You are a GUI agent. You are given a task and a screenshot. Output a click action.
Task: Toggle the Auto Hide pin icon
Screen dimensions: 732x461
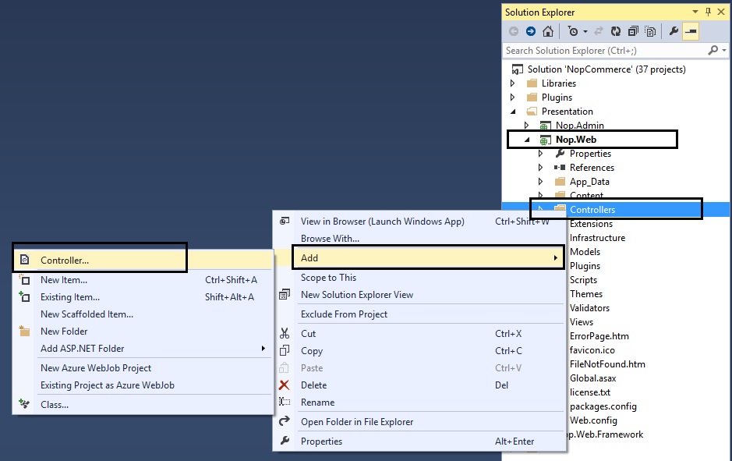708,12
